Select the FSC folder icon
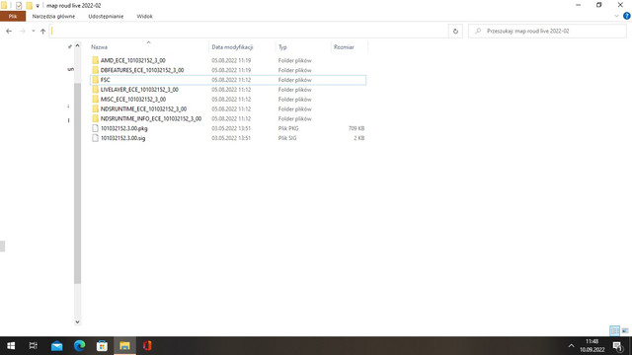The height and width of the screenshot is (355, 632). [x=95, y=80]
